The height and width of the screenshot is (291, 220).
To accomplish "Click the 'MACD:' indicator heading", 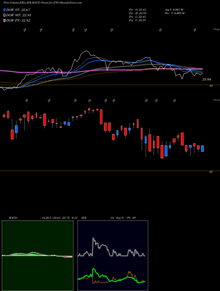I will [x=13, y=218].
